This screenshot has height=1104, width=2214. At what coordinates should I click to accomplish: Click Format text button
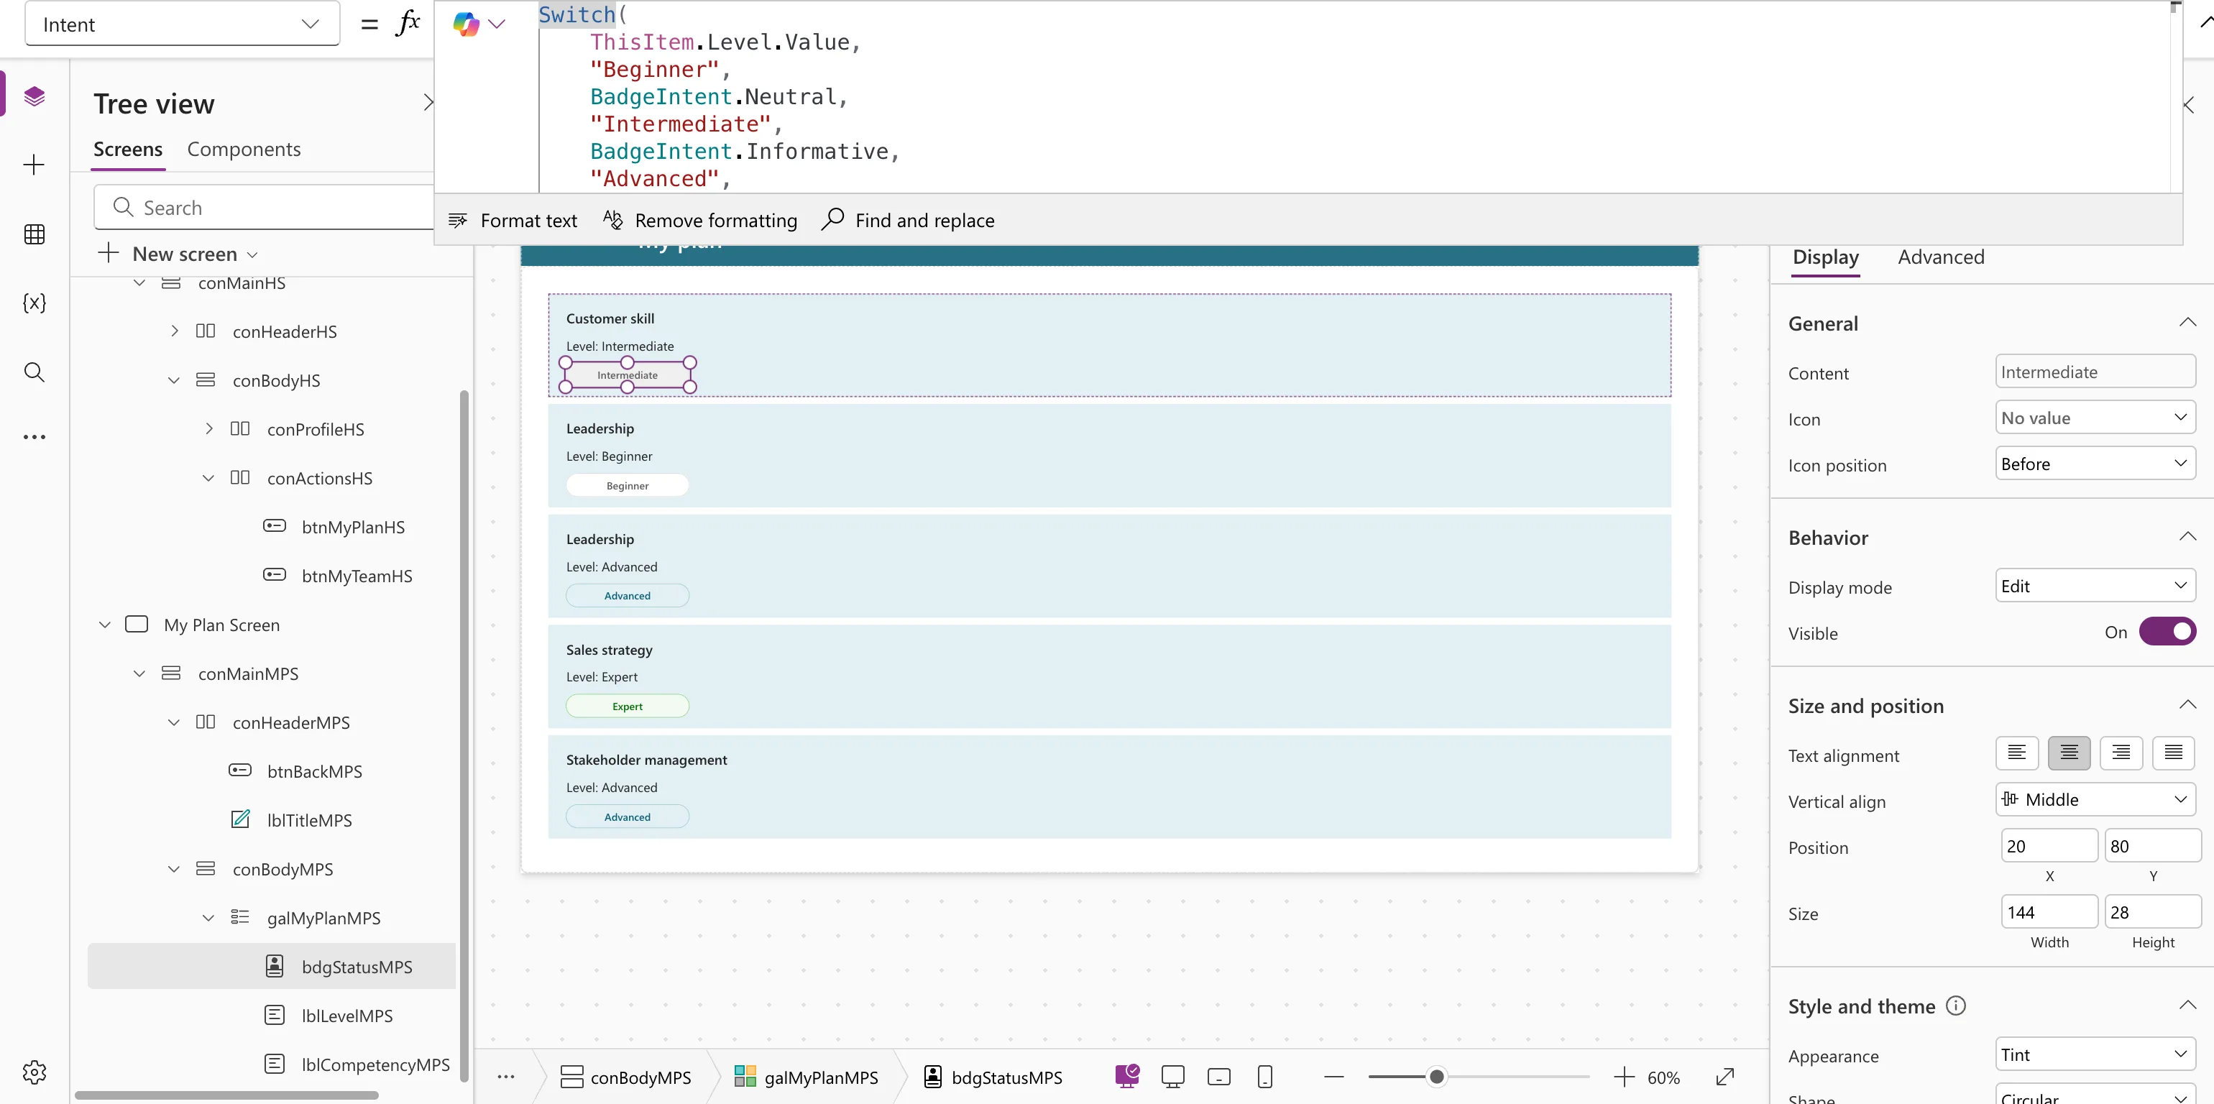point(513,221)
